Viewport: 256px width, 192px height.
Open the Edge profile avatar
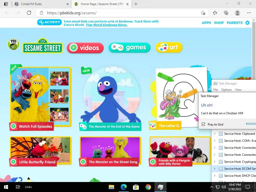[x=237, y=13]
